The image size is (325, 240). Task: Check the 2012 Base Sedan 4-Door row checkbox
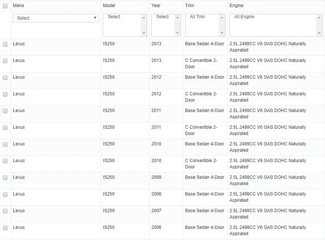point(5,78)
